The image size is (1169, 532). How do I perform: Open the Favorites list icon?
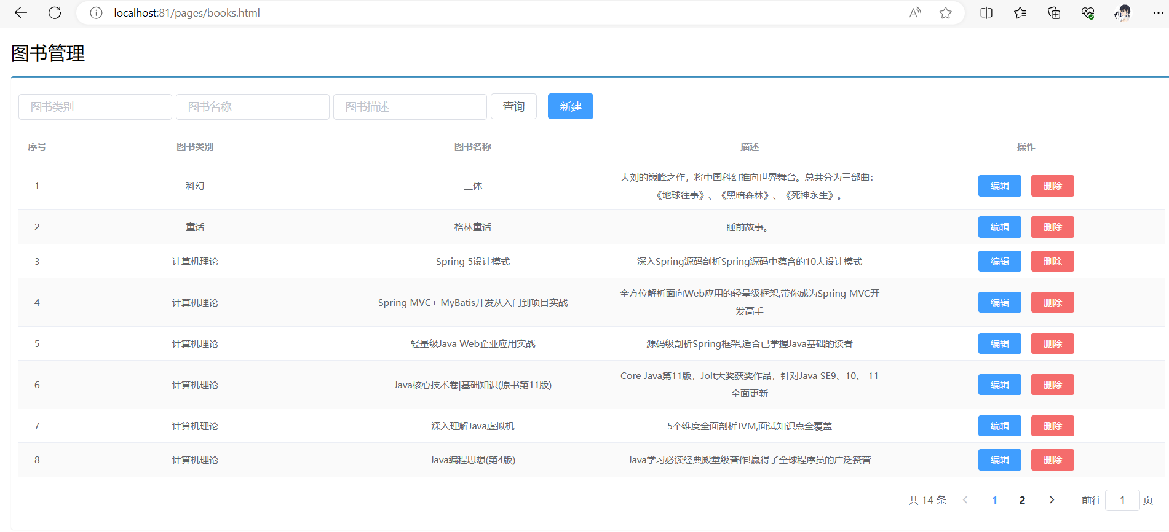pyautogui.click(x=1020, y=13)
